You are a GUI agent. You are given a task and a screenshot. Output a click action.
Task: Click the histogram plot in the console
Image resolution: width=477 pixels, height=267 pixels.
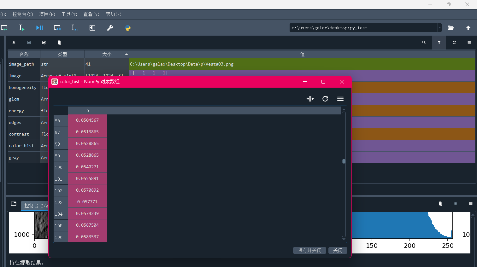click(402, 225)
